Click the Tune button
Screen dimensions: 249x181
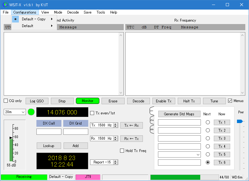[x=214, y=101]
